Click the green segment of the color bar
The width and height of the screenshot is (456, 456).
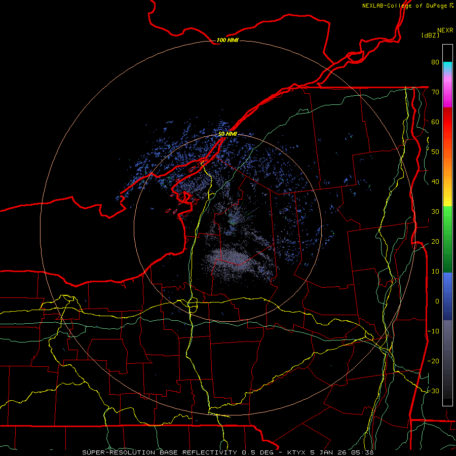(447, 239)
